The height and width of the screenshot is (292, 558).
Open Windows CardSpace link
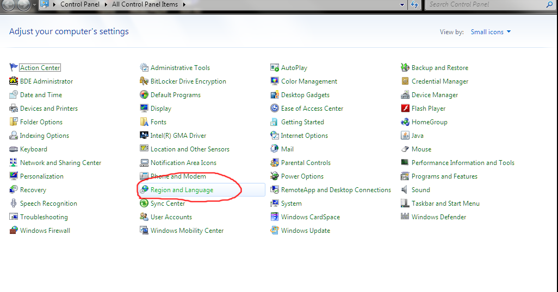click(x=311, y=217)
